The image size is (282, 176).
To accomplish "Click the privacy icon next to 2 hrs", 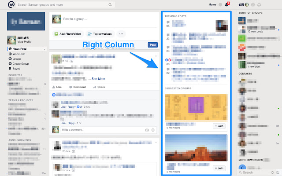I will click(72, 61).
